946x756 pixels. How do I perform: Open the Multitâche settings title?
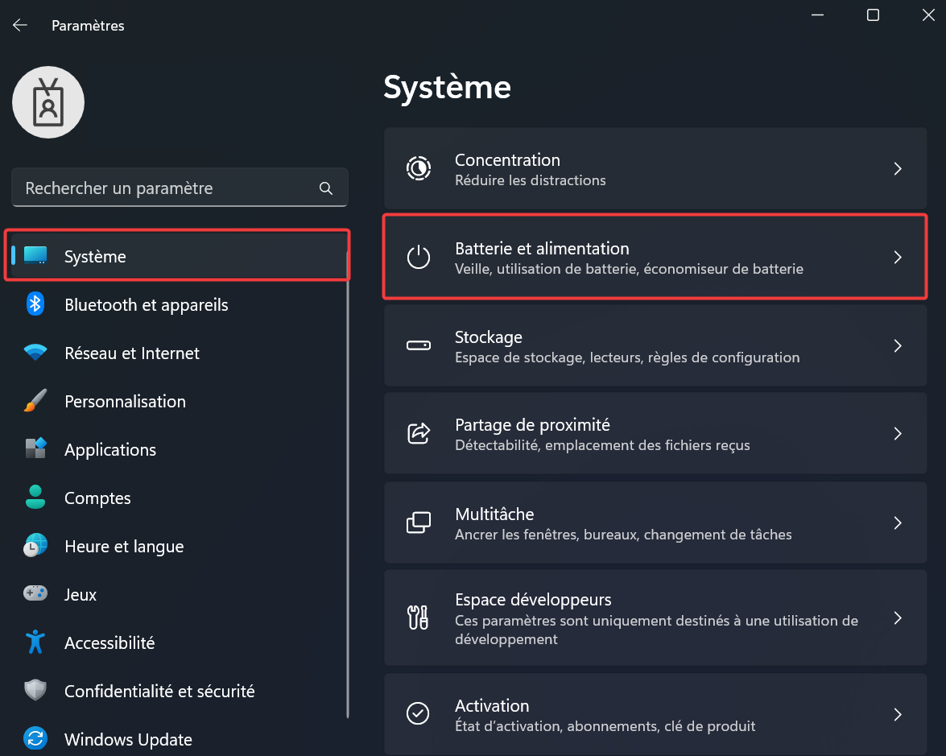[x=494, y=514]
